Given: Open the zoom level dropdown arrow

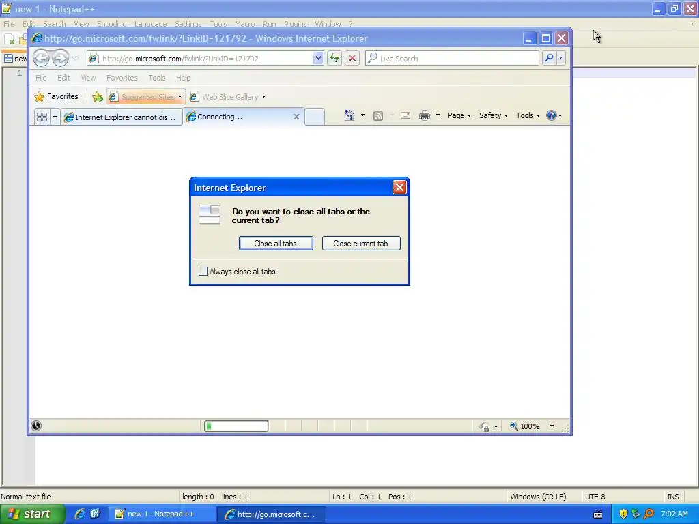Looking at the screenshot, I should [552, 426].
